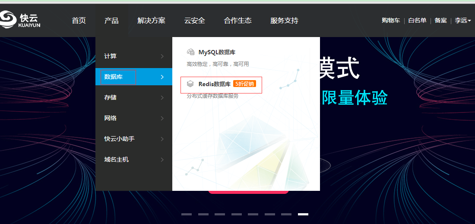Open the 白名单 link
The width and height of the screenshot is (475, 224).
418,21
